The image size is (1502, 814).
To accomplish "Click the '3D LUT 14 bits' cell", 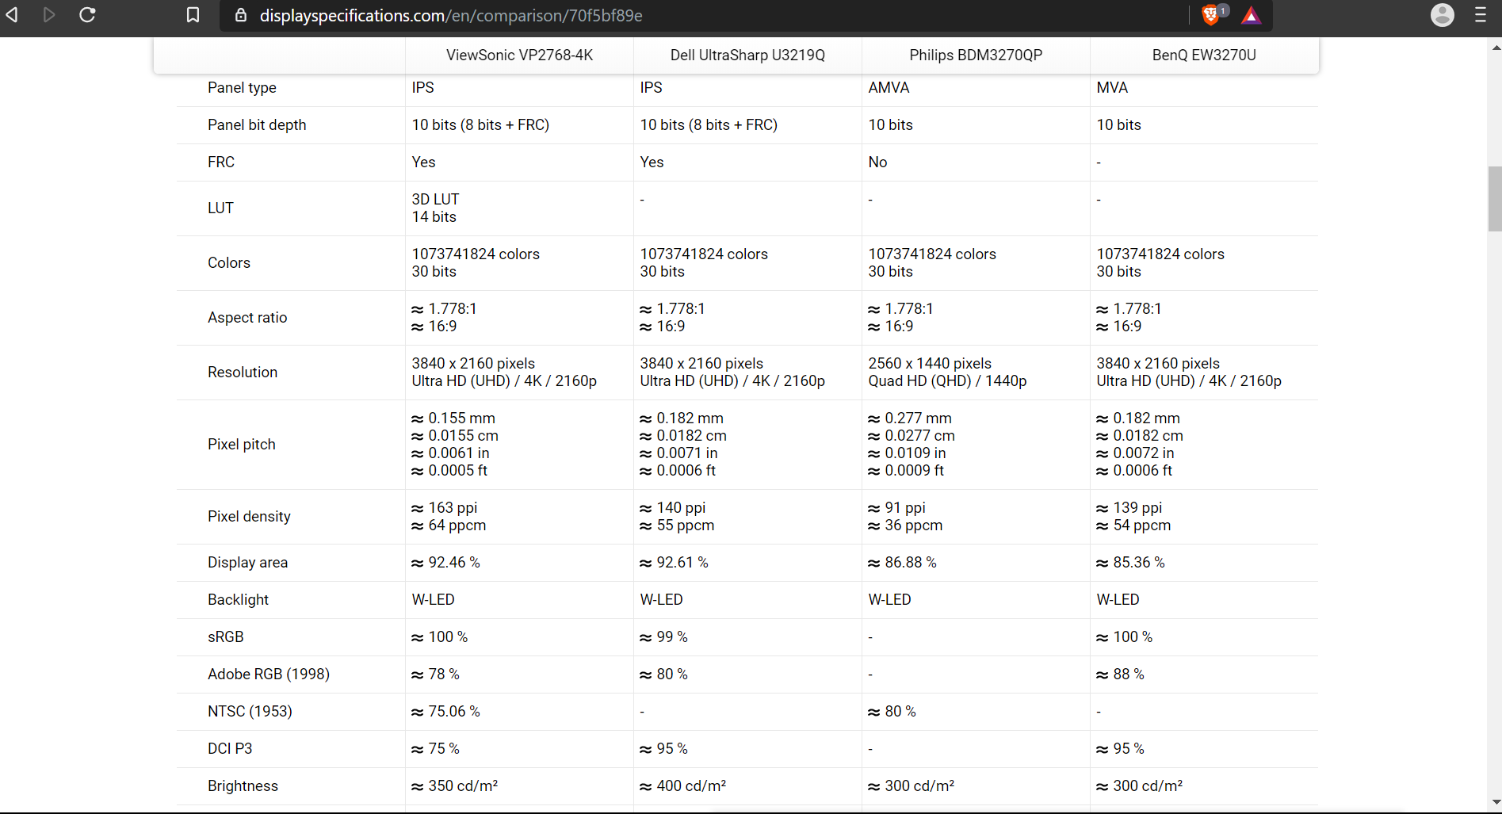I will [435, 208].
